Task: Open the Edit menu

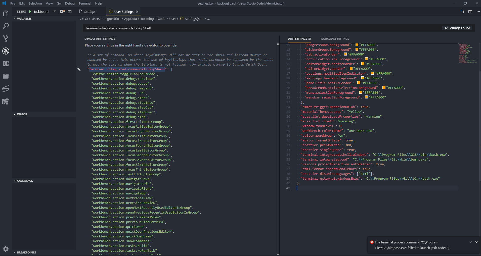Action: point(22,3)
